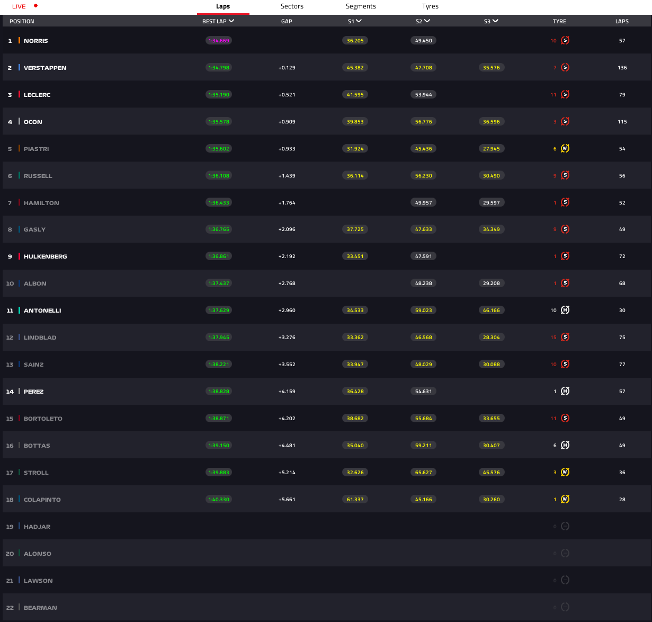The width and height of the screenshot is (652, 622).
Task: Open the S2 column dropdown
Action: [x=427, y=21]
